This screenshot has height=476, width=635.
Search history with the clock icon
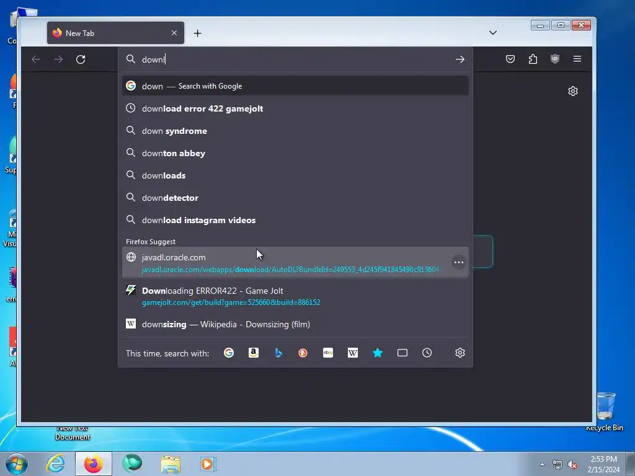pos(427,353)
